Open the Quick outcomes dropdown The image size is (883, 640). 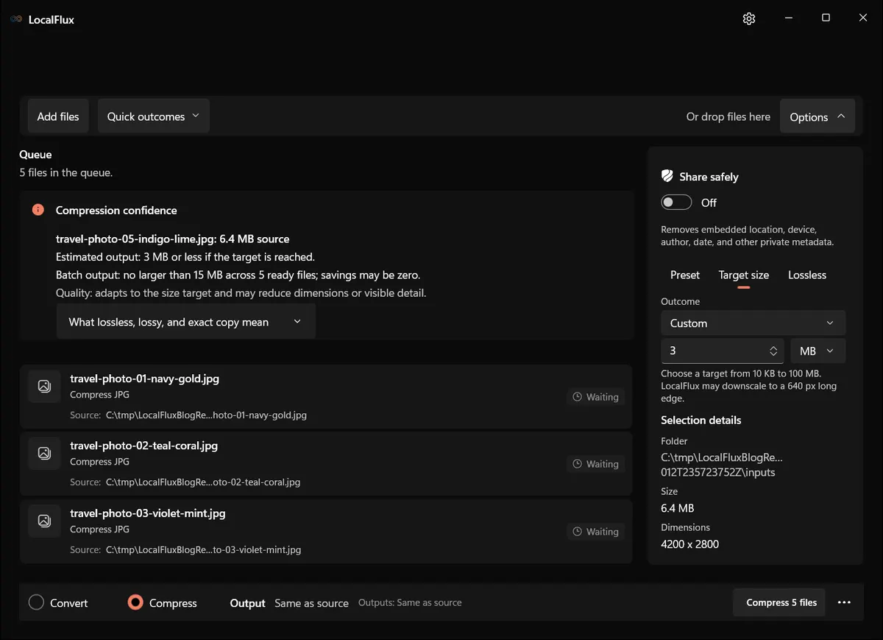(153, 116)
